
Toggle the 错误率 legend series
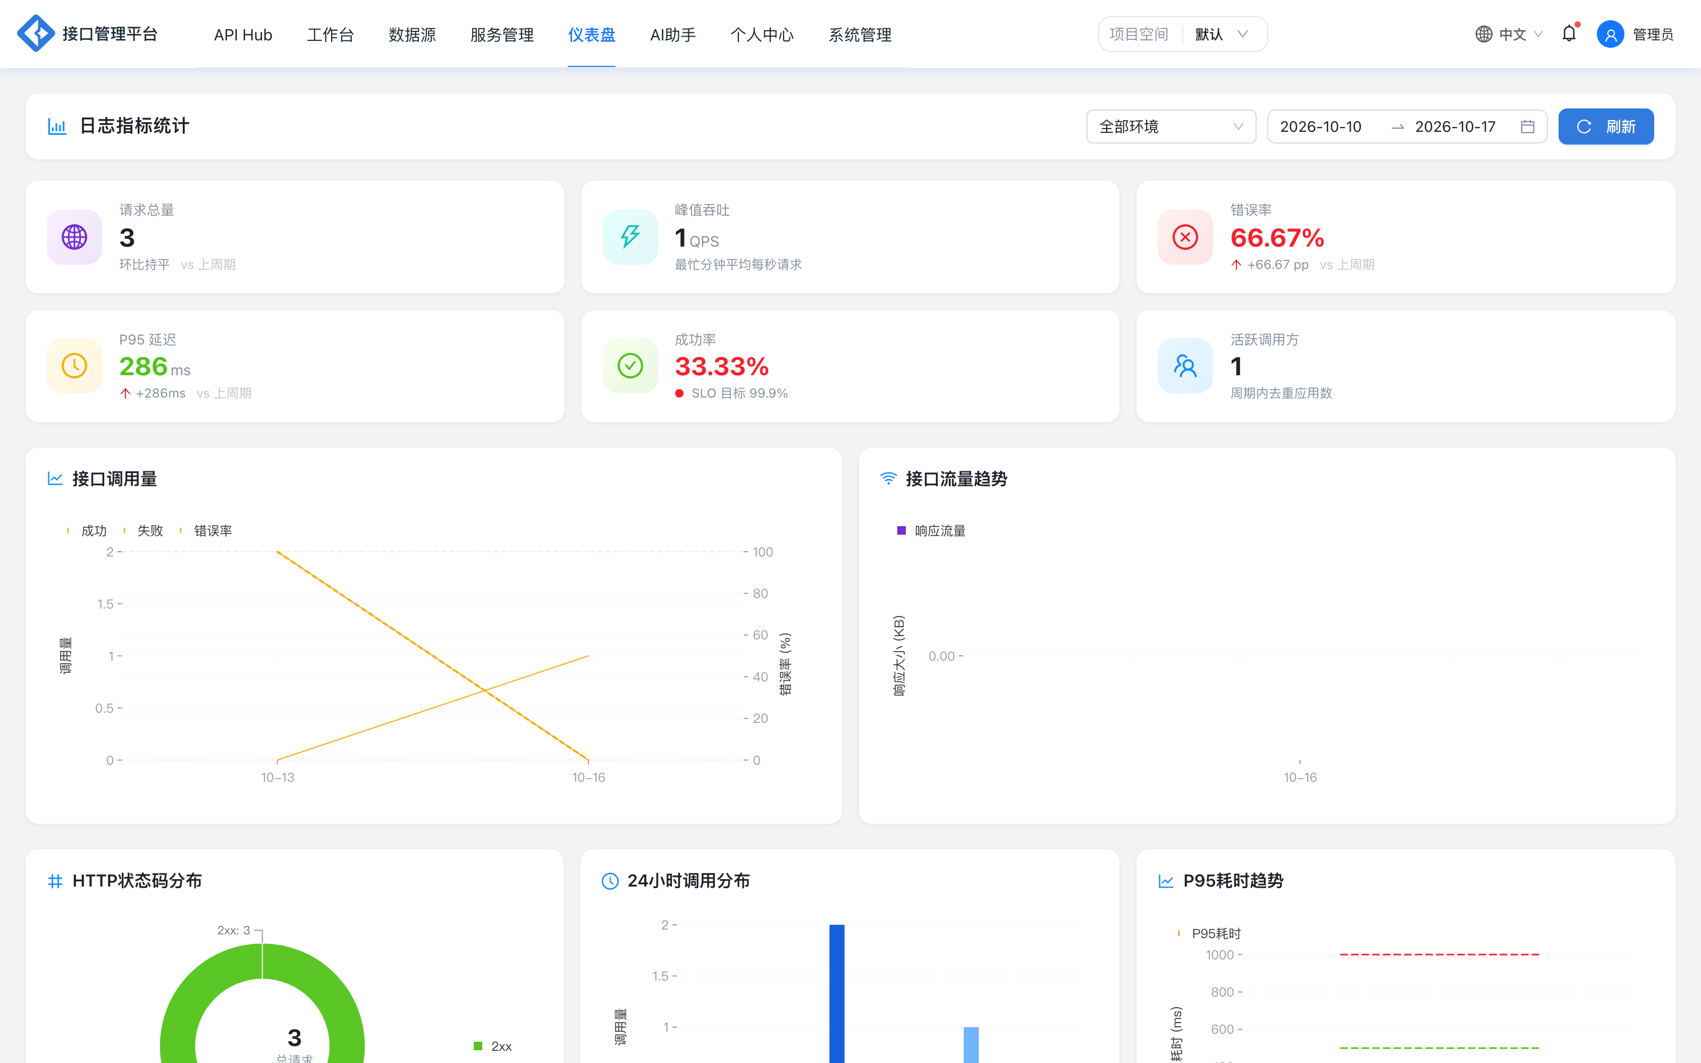click(x=205, y=531)
